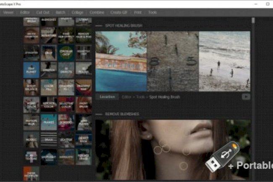Viewport: 273px width, 182px height.
Task: Select the Mosaic effect tile
Action: tap(31, 140)
